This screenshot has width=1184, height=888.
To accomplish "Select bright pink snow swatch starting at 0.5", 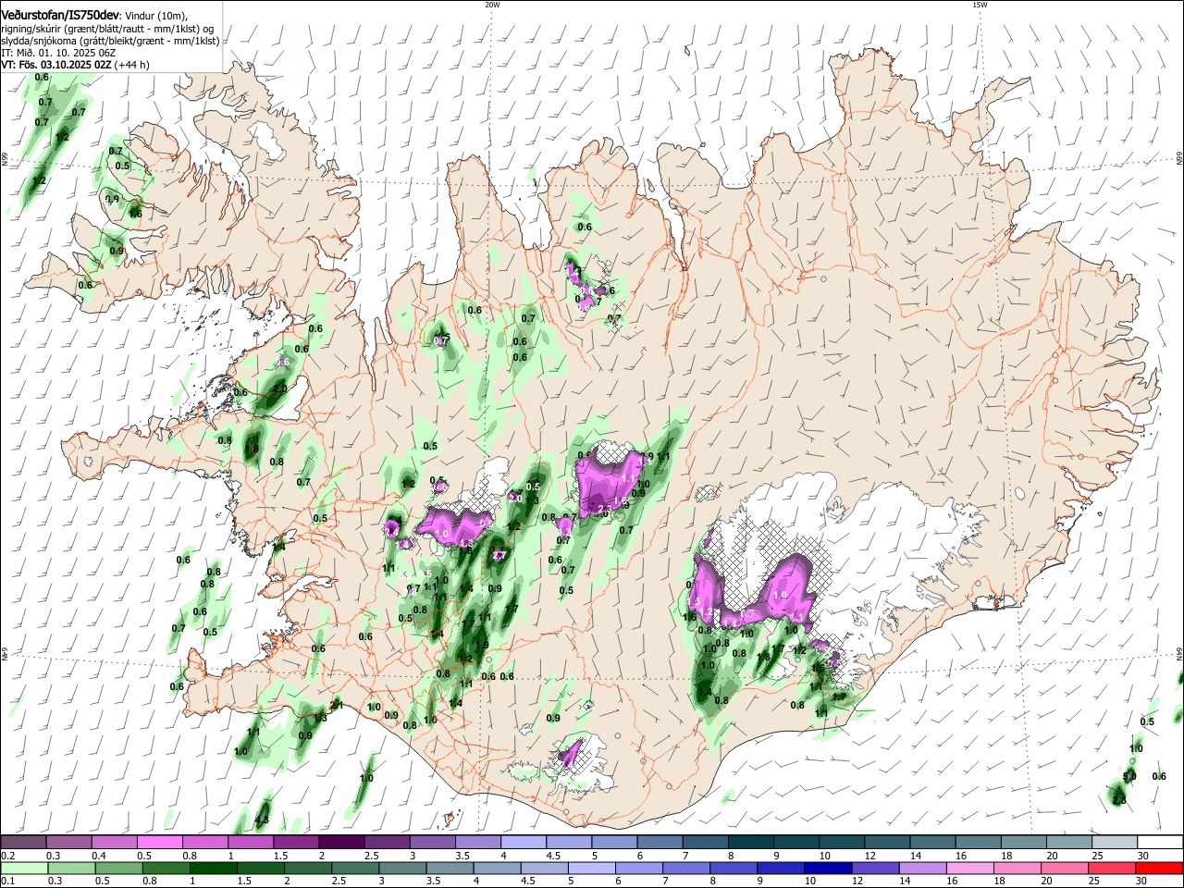I will point(159,843).
